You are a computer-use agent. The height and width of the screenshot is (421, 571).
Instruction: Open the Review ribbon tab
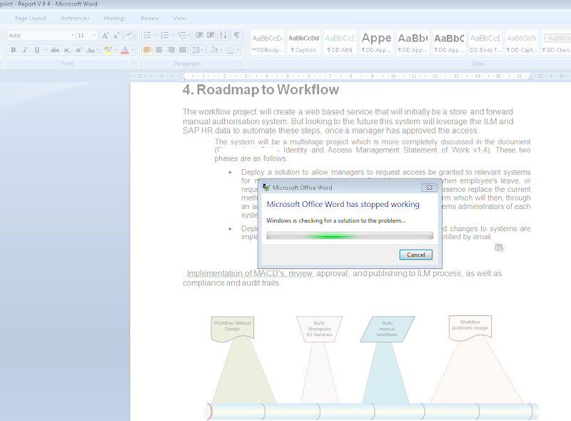click(x=150, y=18)
